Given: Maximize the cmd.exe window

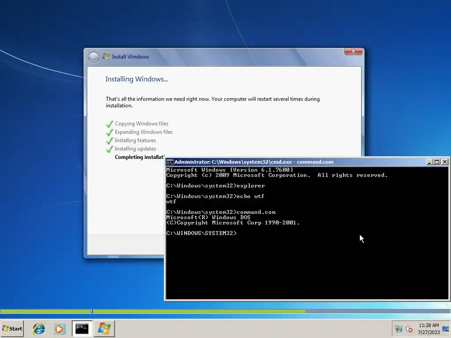Looking at the screenshot, I should point(436,162).
